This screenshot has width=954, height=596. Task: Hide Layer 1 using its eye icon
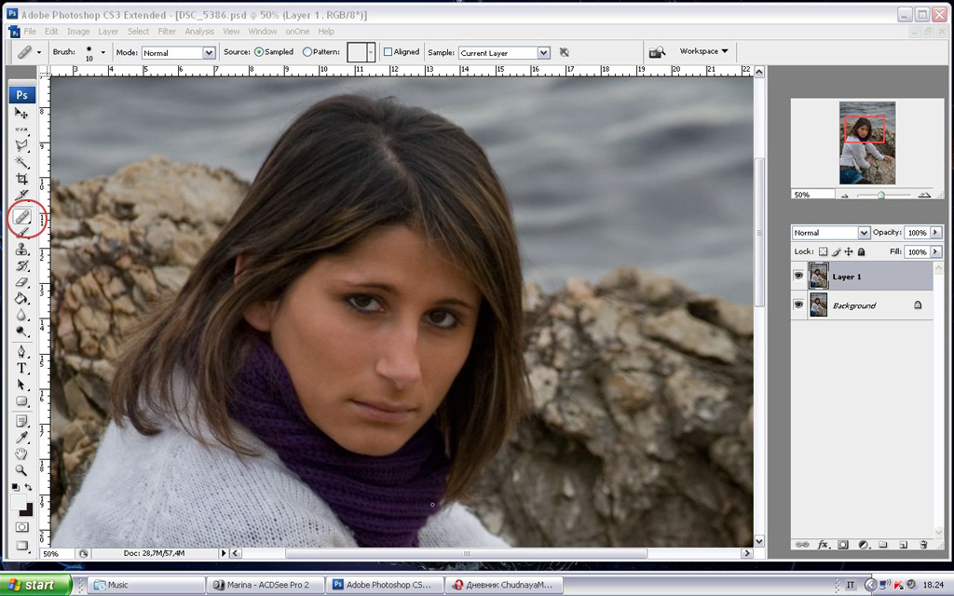pyautogui.click(x=798, y=276)
